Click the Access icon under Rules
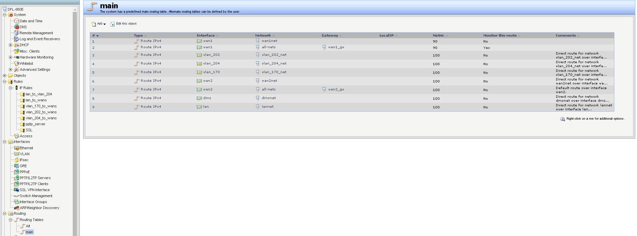 (16, 136)
